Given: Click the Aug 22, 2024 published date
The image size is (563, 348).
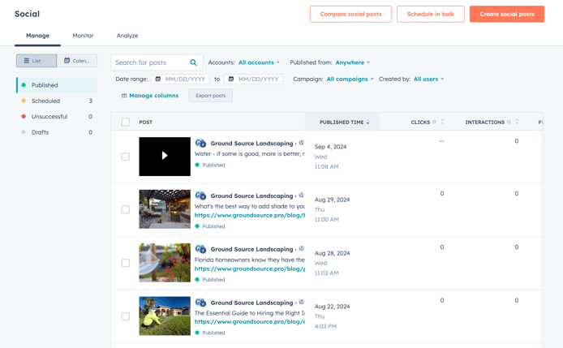Looking at the screenshot, I should coord(332,307).
